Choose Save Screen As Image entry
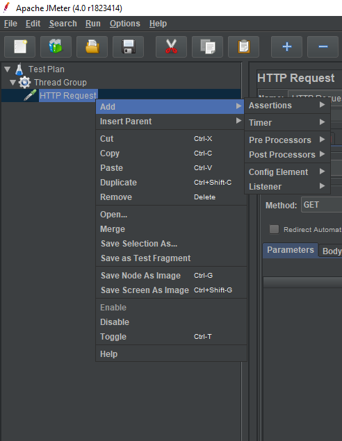 [172, 290]
